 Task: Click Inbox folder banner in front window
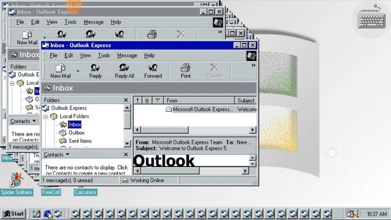click(x=149, y=88)
